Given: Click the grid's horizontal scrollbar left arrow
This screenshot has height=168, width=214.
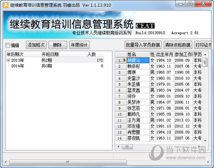Looking at the screenshot, I should point(118,147).
